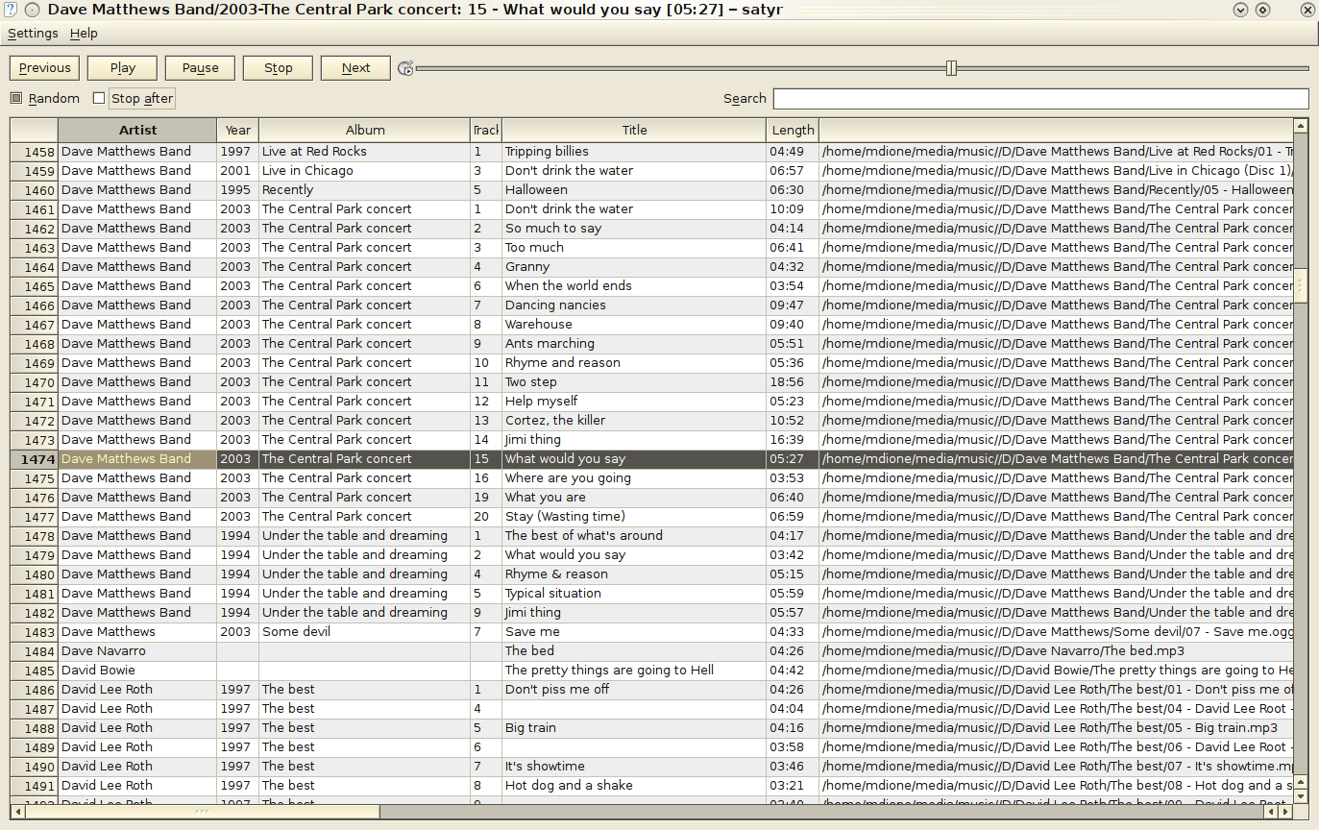
Task: Click the Pause button
Action: point(201,68)
